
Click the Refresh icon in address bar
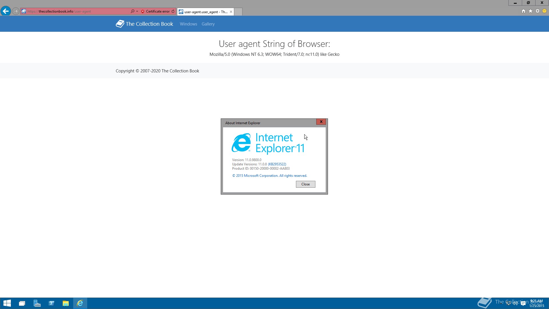coord(173,11)
